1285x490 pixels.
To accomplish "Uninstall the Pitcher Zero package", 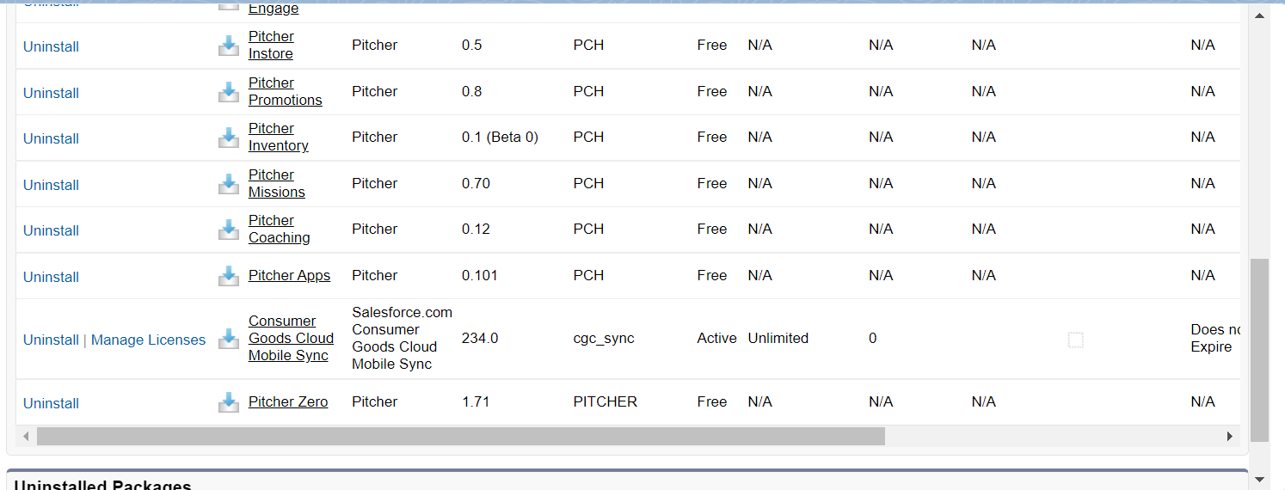I will pos(51,403).
